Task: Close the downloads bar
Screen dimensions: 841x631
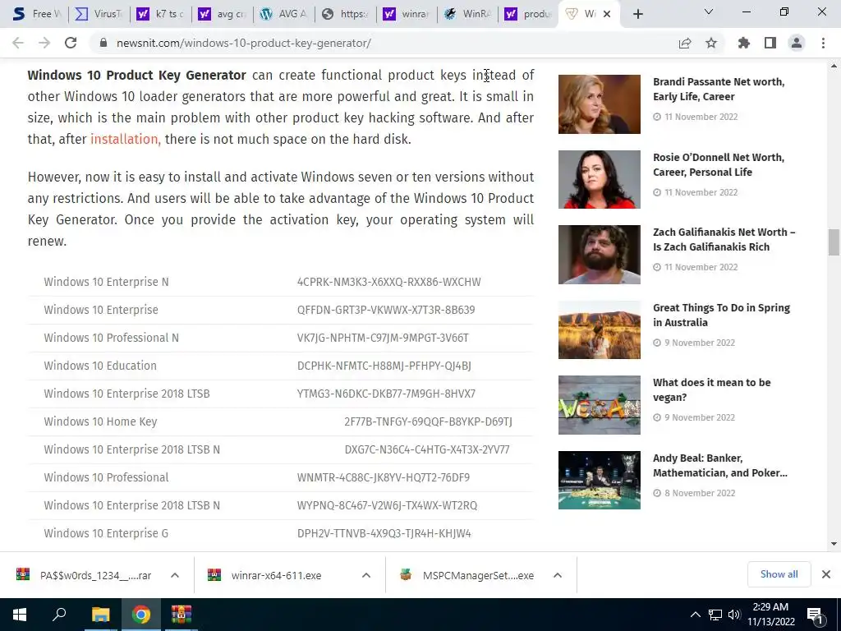Action: coord(826,574)
